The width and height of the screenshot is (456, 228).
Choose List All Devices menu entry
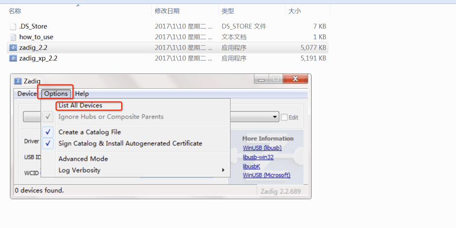click(x=80, y=106)
